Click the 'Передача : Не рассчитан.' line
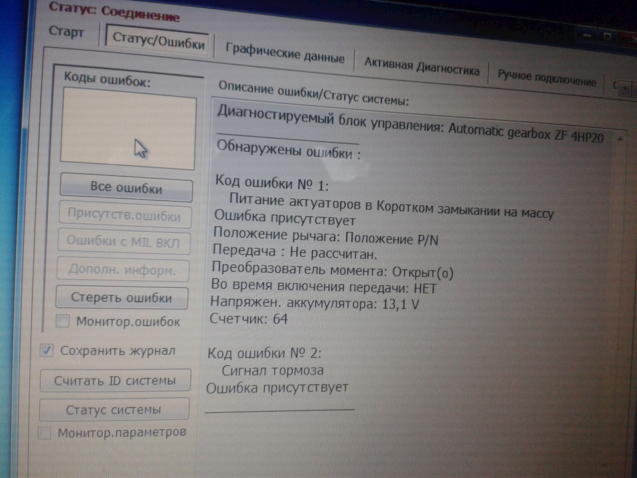 tap(295, 252)
